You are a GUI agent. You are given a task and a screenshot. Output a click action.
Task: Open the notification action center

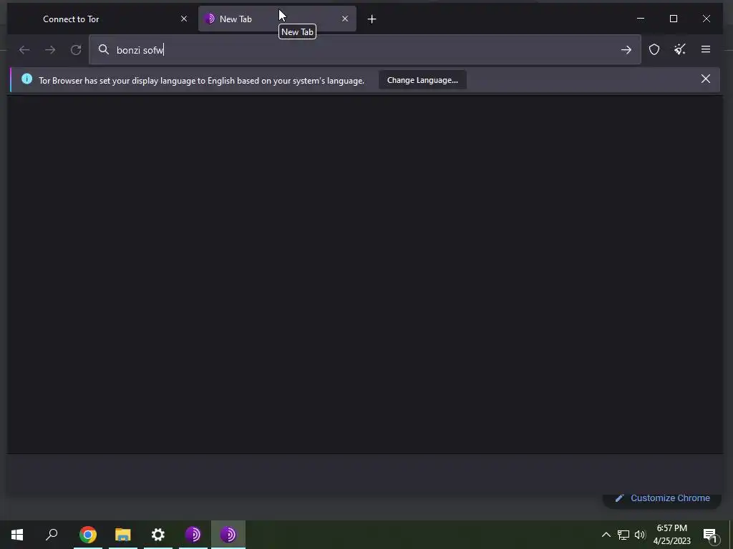point(710,535)
